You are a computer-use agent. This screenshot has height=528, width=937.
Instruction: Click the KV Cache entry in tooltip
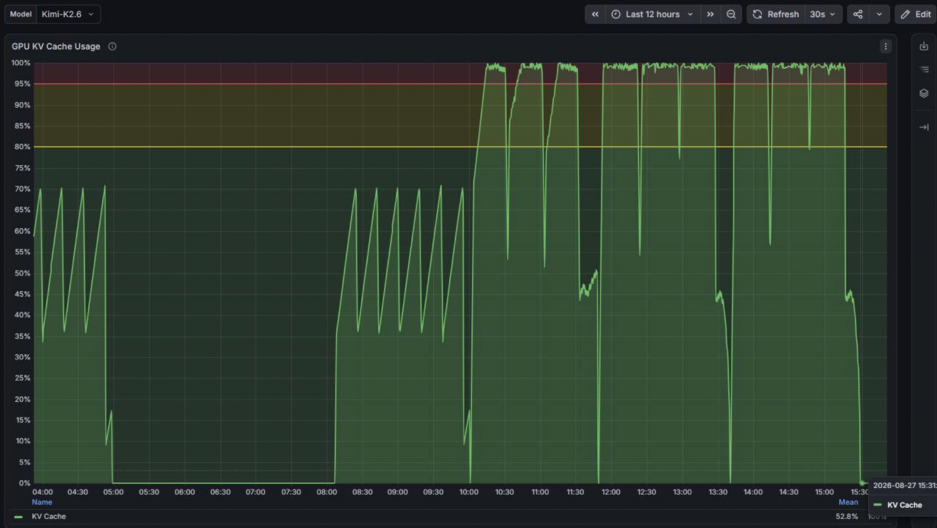[x=904, y=505]
